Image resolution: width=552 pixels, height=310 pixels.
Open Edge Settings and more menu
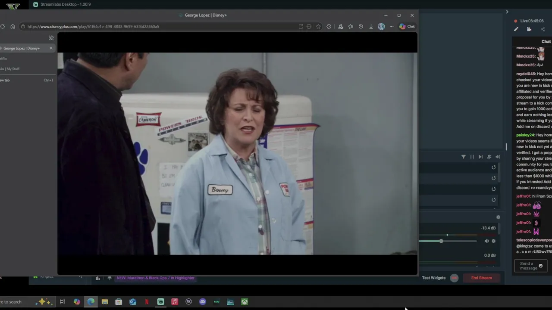pos(392,26)
